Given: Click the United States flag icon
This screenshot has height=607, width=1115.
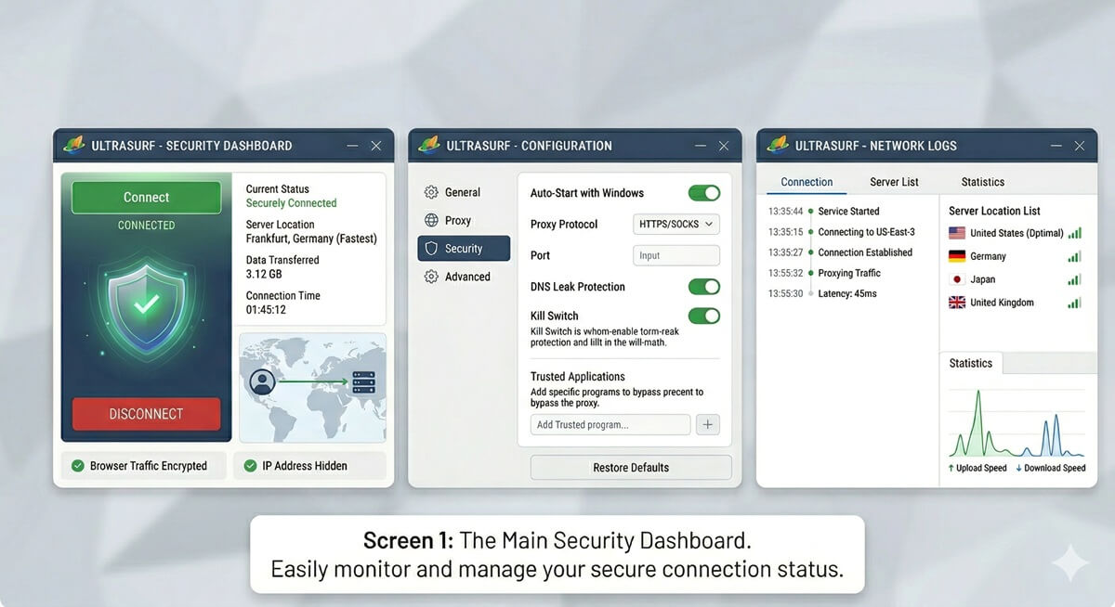Looking at the screenshot, I should point(957,233).
